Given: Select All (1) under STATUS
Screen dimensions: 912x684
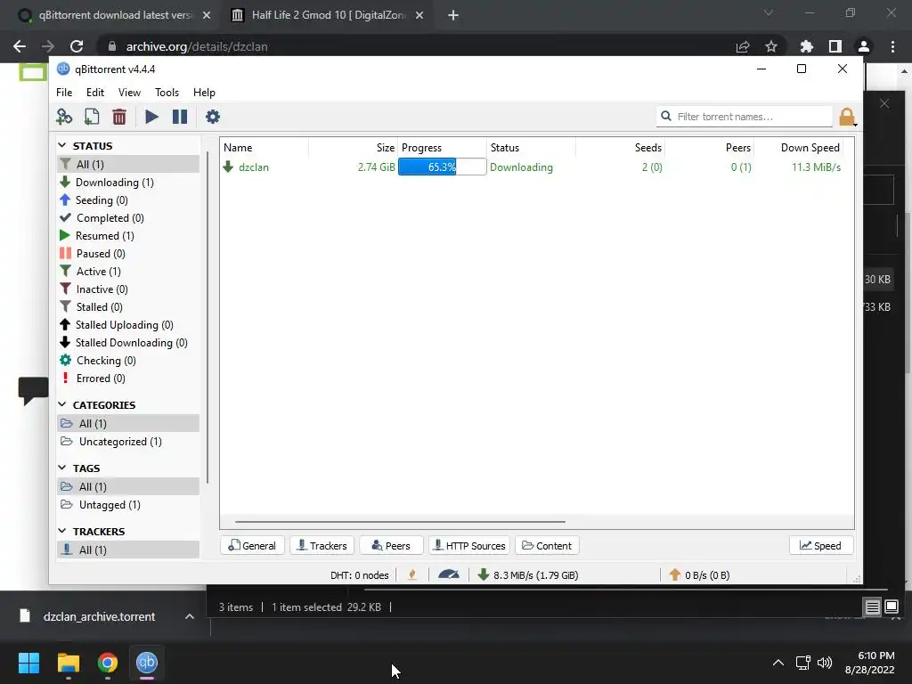Looking at the screenshot, I should [128, 164].
